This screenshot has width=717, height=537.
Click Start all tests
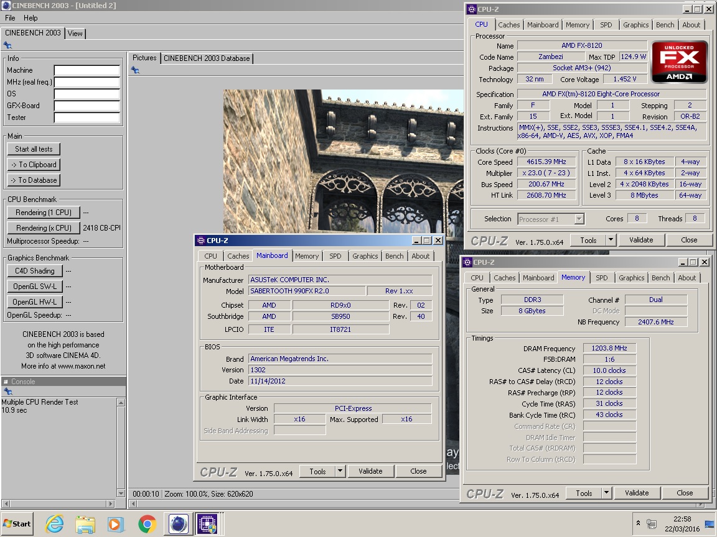(34, 149)
